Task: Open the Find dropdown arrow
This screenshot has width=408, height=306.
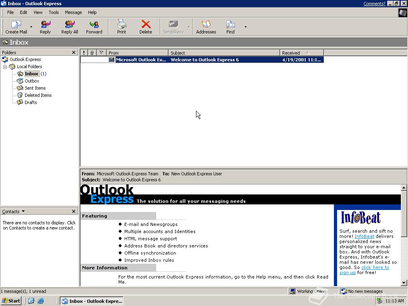Action: 245,27
